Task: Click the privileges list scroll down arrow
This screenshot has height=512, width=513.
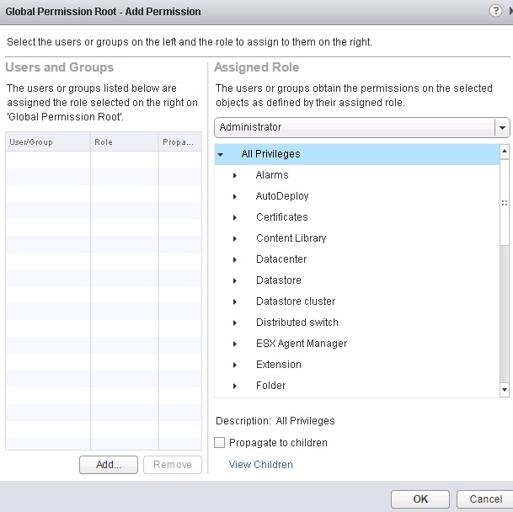Action: click(505, 390)
